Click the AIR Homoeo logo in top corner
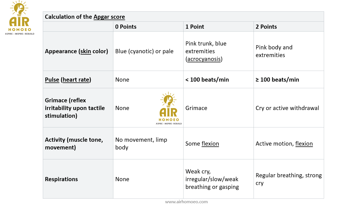Image resolution: width=351 pixels, height=209 pixels. pyautogui.click(x=20, y=18)
